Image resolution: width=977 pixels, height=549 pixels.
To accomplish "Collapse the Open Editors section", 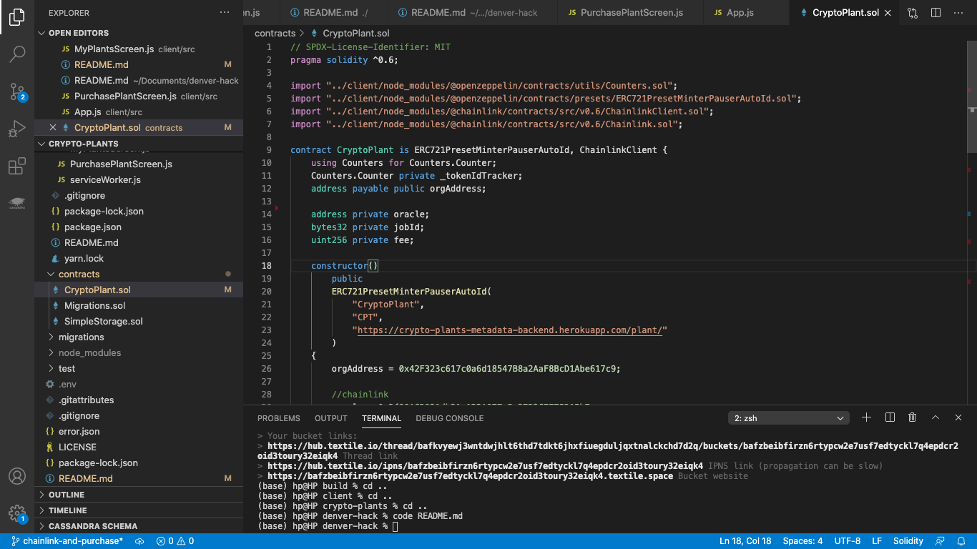I will coord(139,33).
